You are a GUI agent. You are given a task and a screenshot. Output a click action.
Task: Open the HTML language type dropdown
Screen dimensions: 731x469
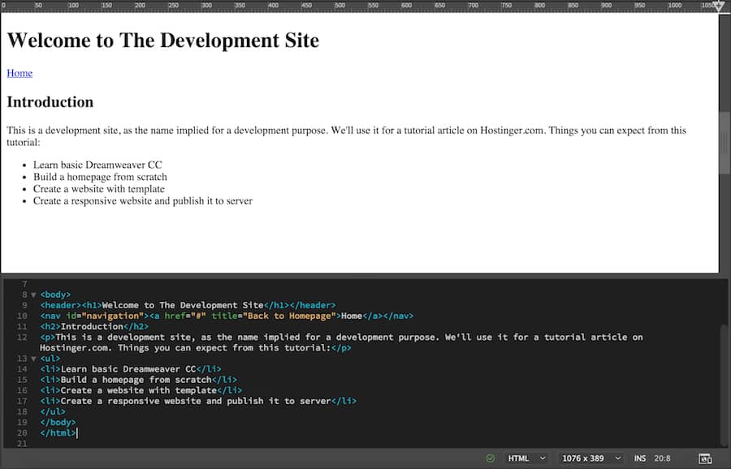point(527,458)
